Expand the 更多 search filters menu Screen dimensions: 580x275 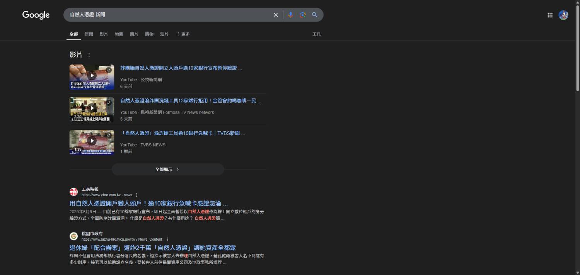tap(183, 34)
